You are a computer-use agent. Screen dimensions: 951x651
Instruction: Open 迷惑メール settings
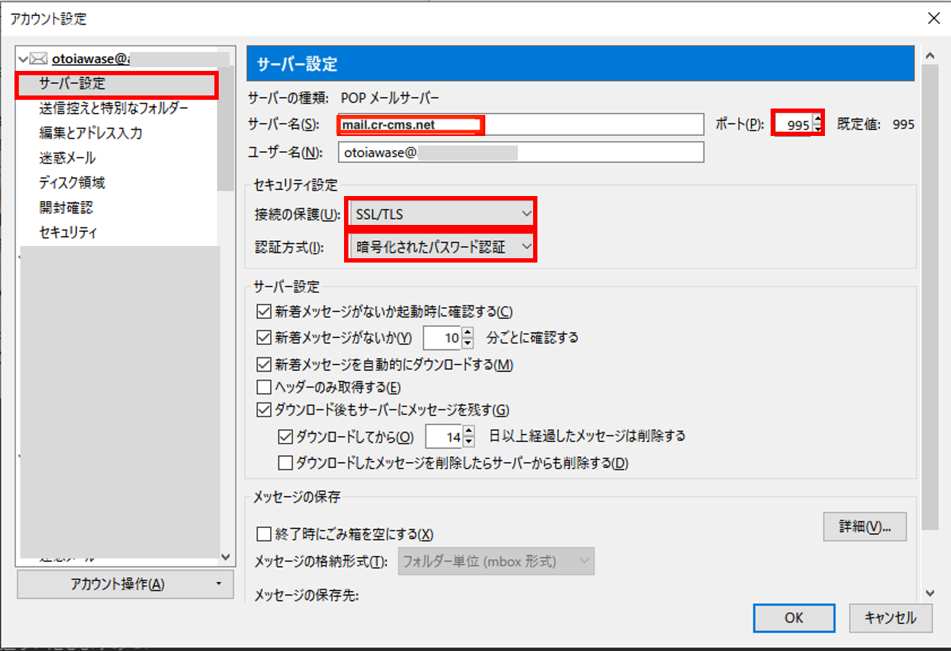(x=67, y=158)
